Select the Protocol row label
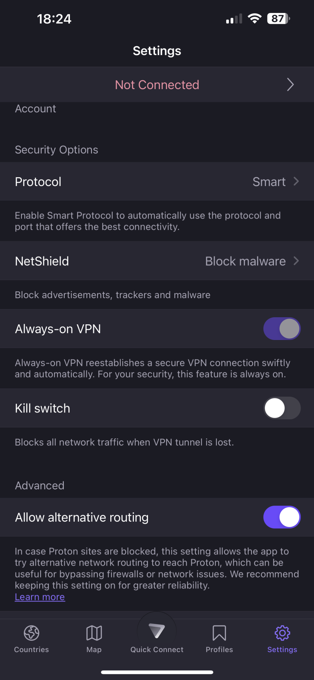314x680 pixels. pos(38,182)
